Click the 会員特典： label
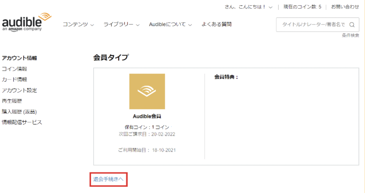This screenshot has height=193, width=365. pyautogui.click(x=226, y=77)
